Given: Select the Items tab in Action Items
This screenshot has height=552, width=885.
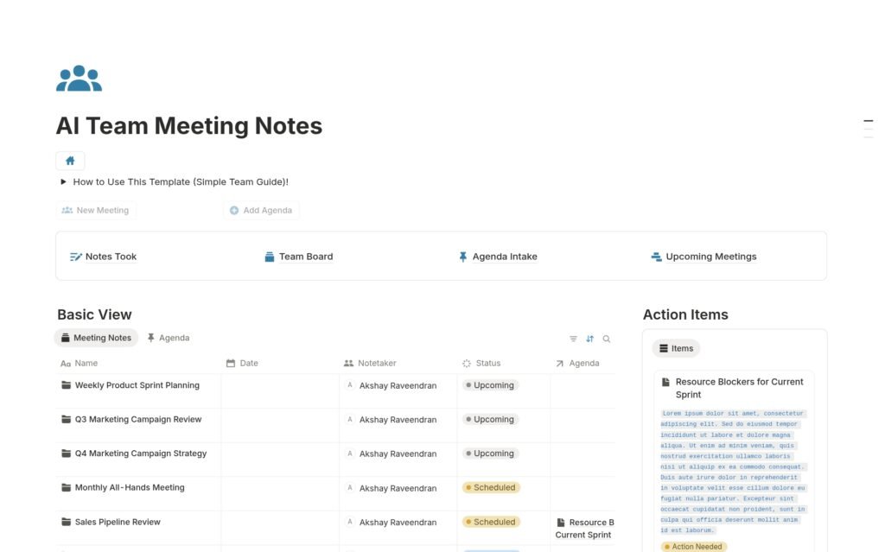Looking at the screenshot, I should coord(676,348).
